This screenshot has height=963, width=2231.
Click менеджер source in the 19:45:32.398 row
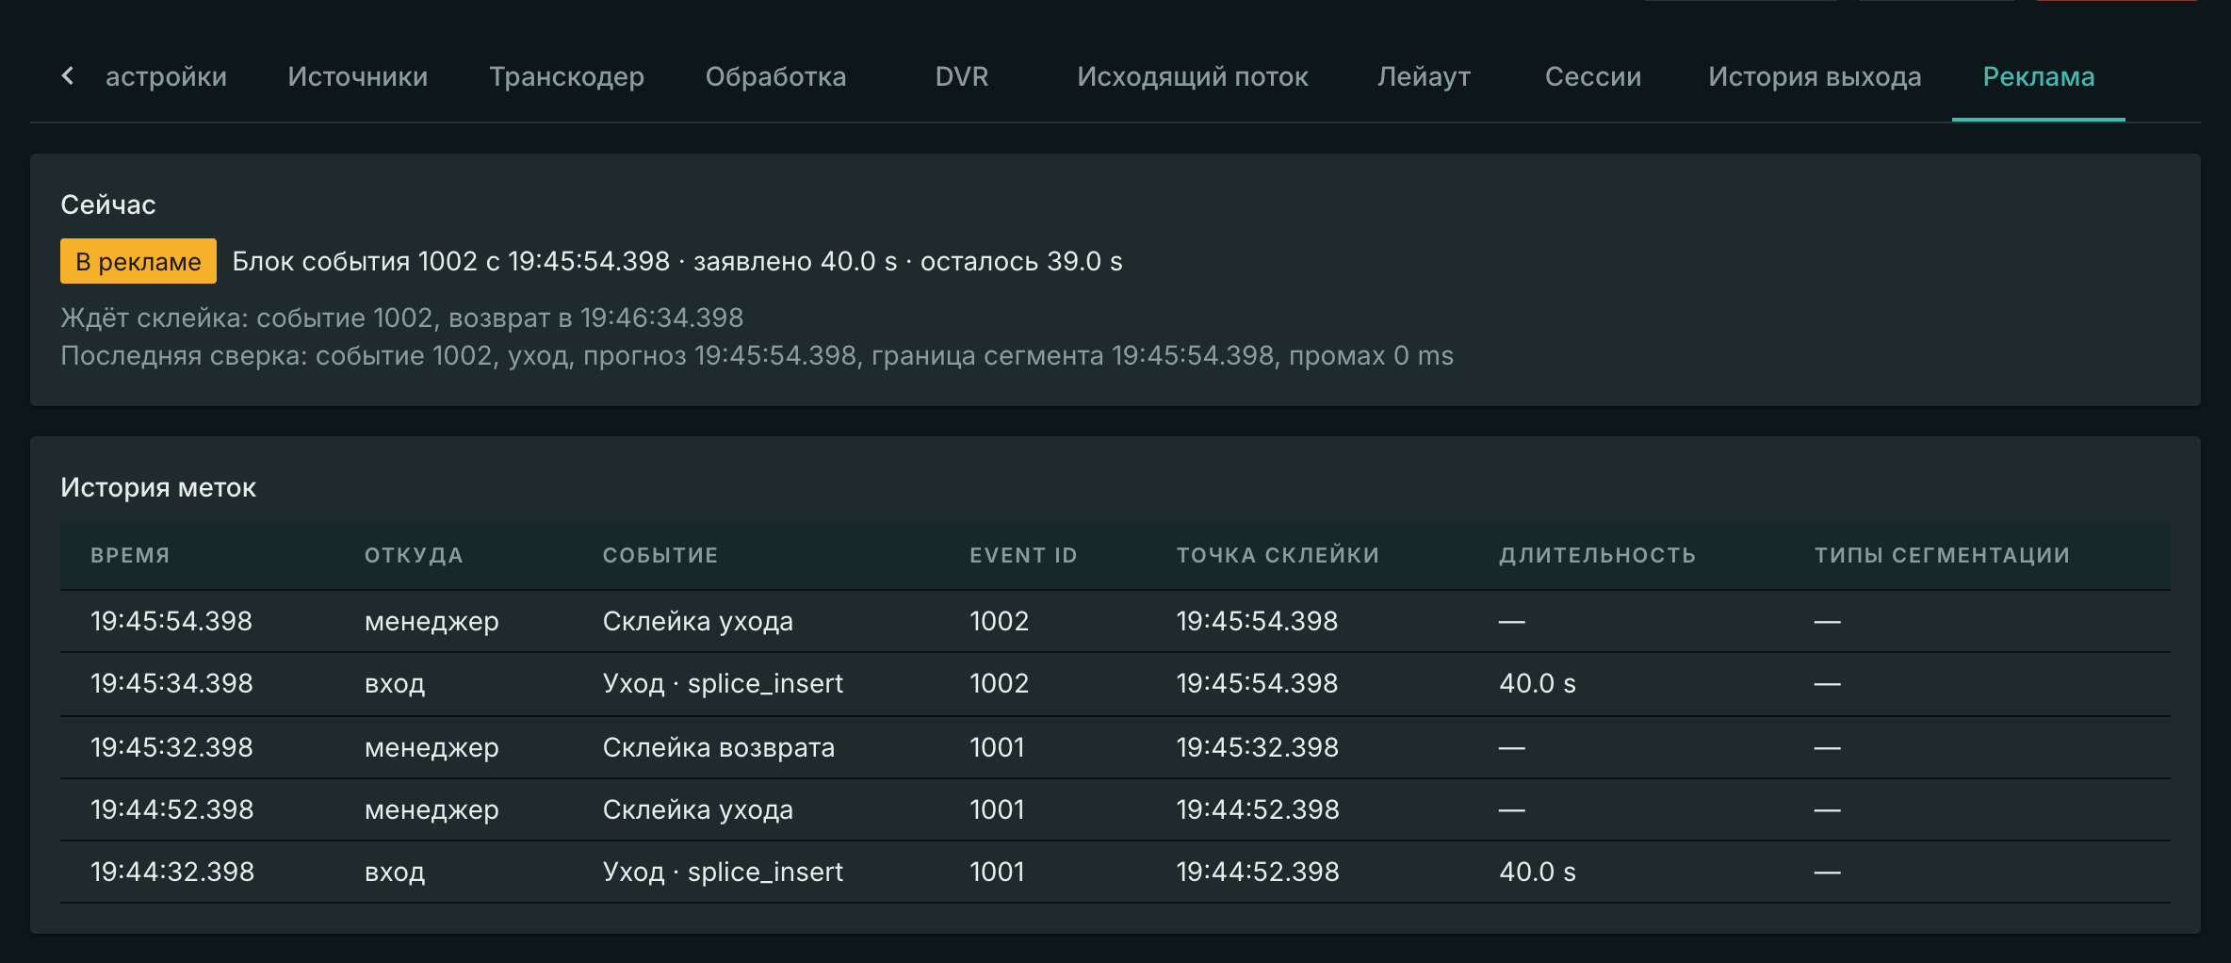click(432, 748)
